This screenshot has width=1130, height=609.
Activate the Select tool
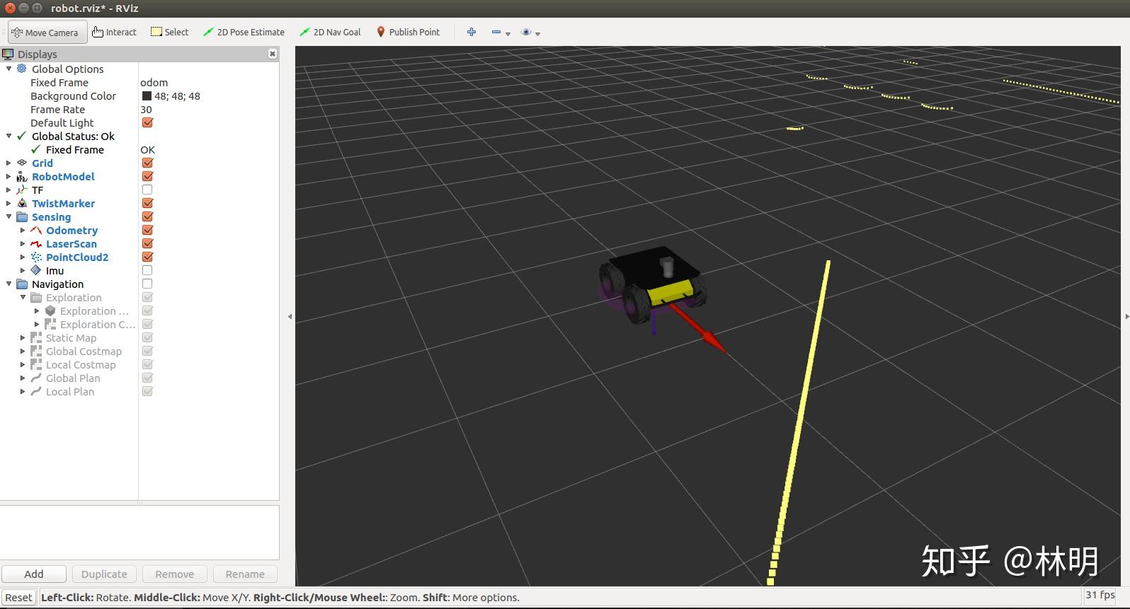click(x=170, y=33)
